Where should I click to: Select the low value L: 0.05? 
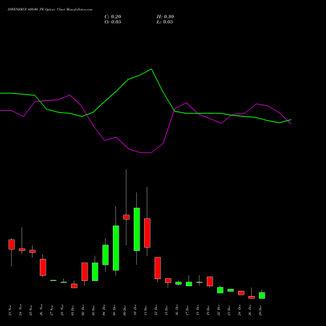165,22
